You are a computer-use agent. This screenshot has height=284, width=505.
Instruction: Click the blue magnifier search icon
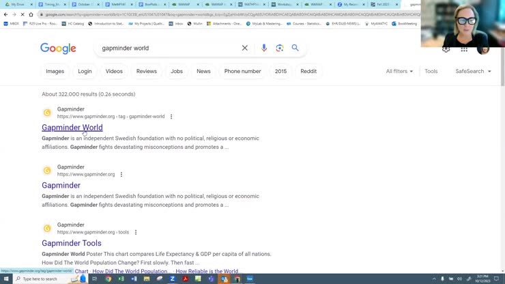click(x=295, y=48)
